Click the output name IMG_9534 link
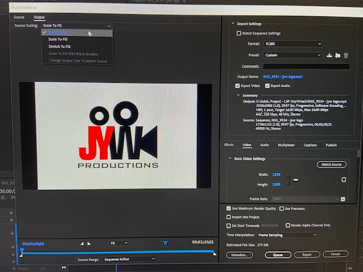The image size is (363, 272). [x=282, y=76]
